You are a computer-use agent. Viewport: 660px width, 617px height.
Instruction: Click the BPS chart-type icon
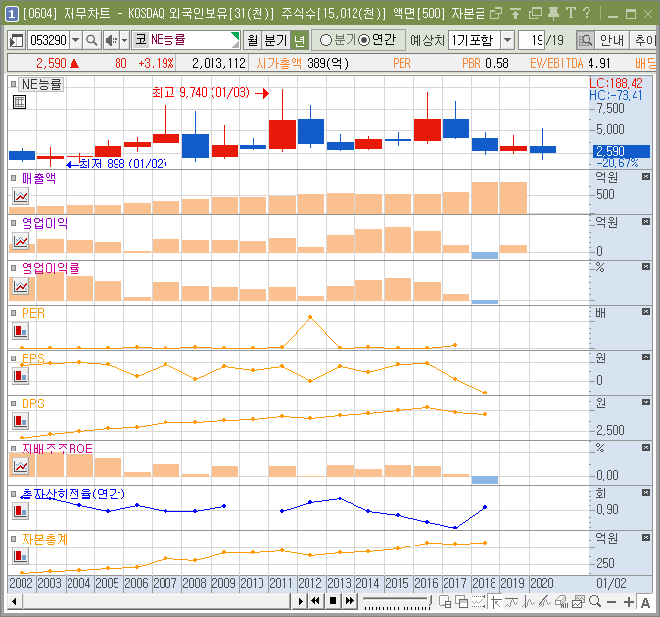21,421
